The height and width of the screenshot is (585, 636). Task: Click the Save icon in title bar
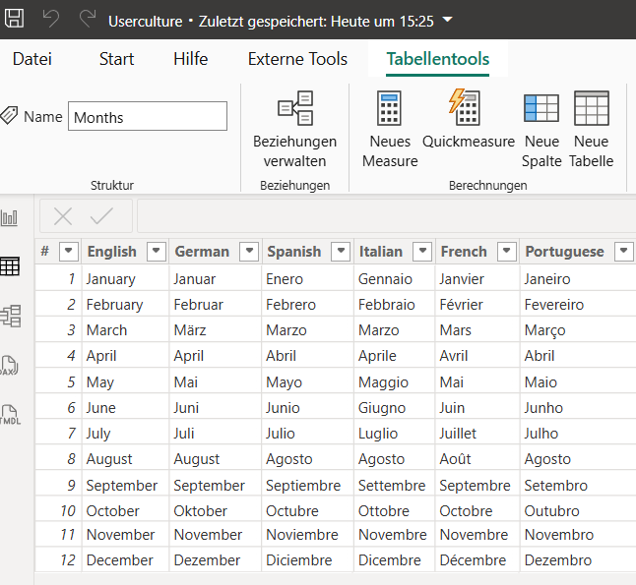15,19
